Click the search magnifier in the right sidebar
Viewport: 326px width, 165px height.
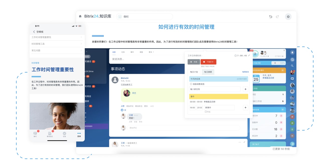292,66
